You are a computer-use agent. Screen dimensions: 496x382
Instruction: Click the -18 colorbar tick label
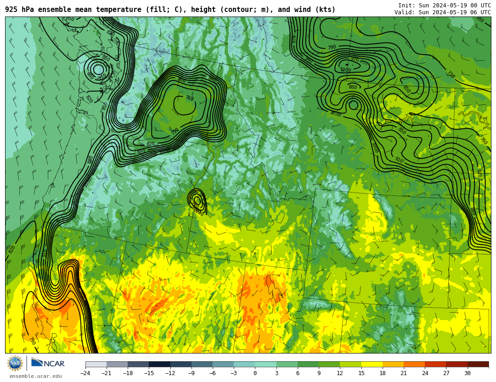[x=128, y=373]
